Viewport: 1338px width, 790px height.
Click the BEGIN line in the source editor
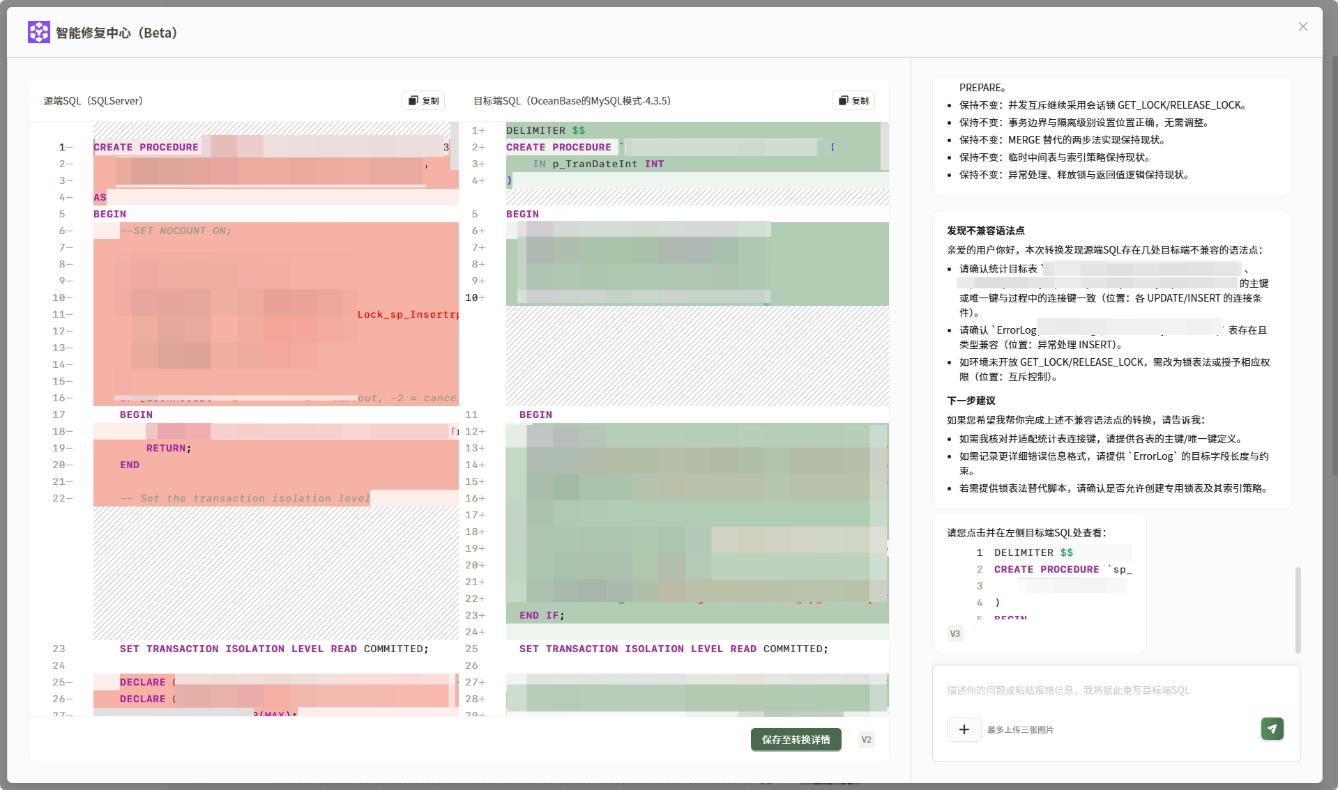pos(108,214)
